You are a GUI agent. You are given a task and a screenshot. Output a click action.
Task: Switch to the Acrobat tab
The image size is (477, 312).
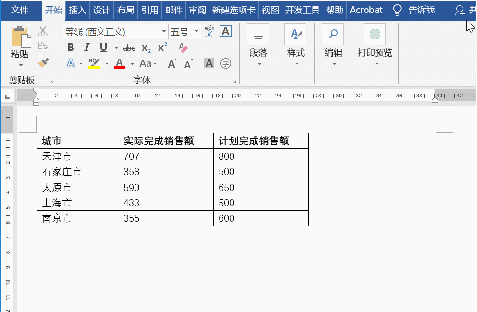coord(366,10)
